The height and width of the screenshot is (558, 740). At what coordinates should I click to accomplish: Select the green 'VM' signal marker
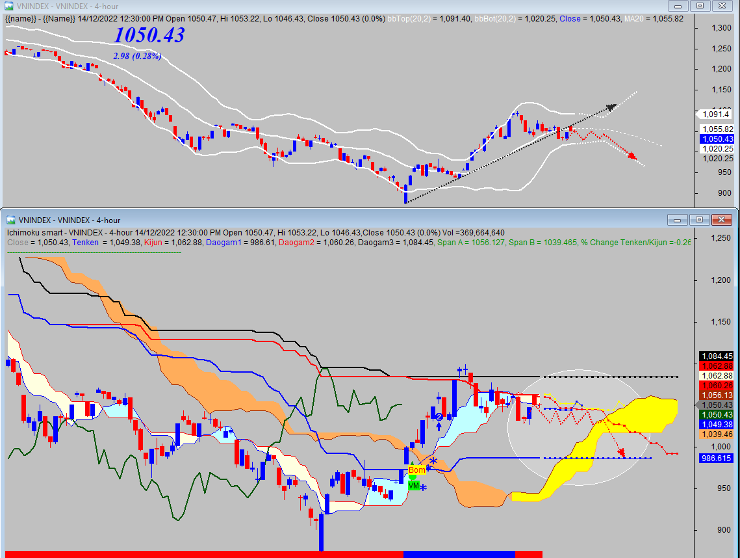click(413, 485)
